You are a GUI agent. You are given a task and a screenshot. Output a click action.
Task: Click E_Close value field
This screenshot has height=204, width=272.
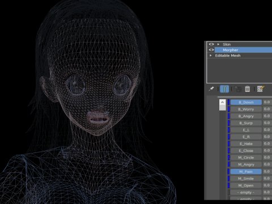[267, 151]
